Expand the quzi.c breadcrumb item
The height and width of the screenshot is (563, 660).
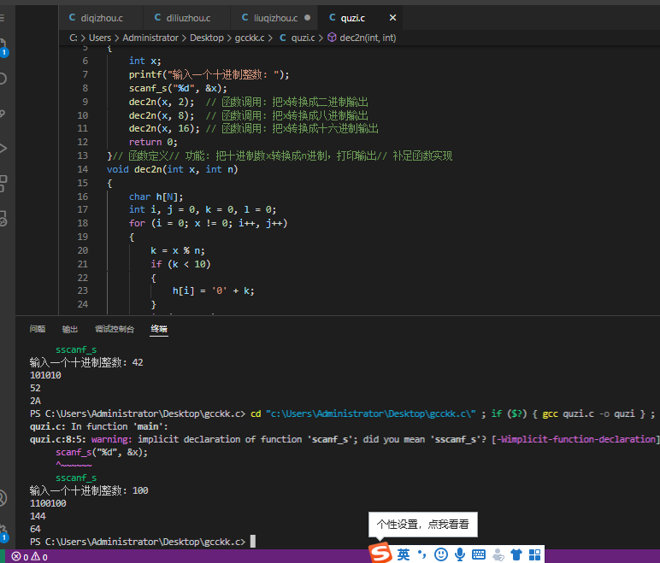pos(302,38)
